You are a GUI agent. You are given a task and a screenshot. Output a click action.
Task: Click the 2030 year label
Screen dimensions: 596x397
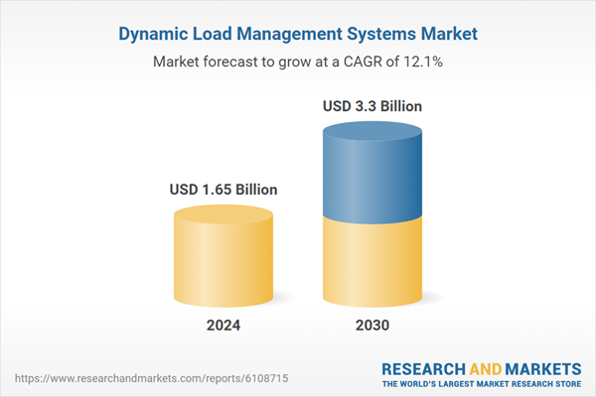(x=373, y=326)
